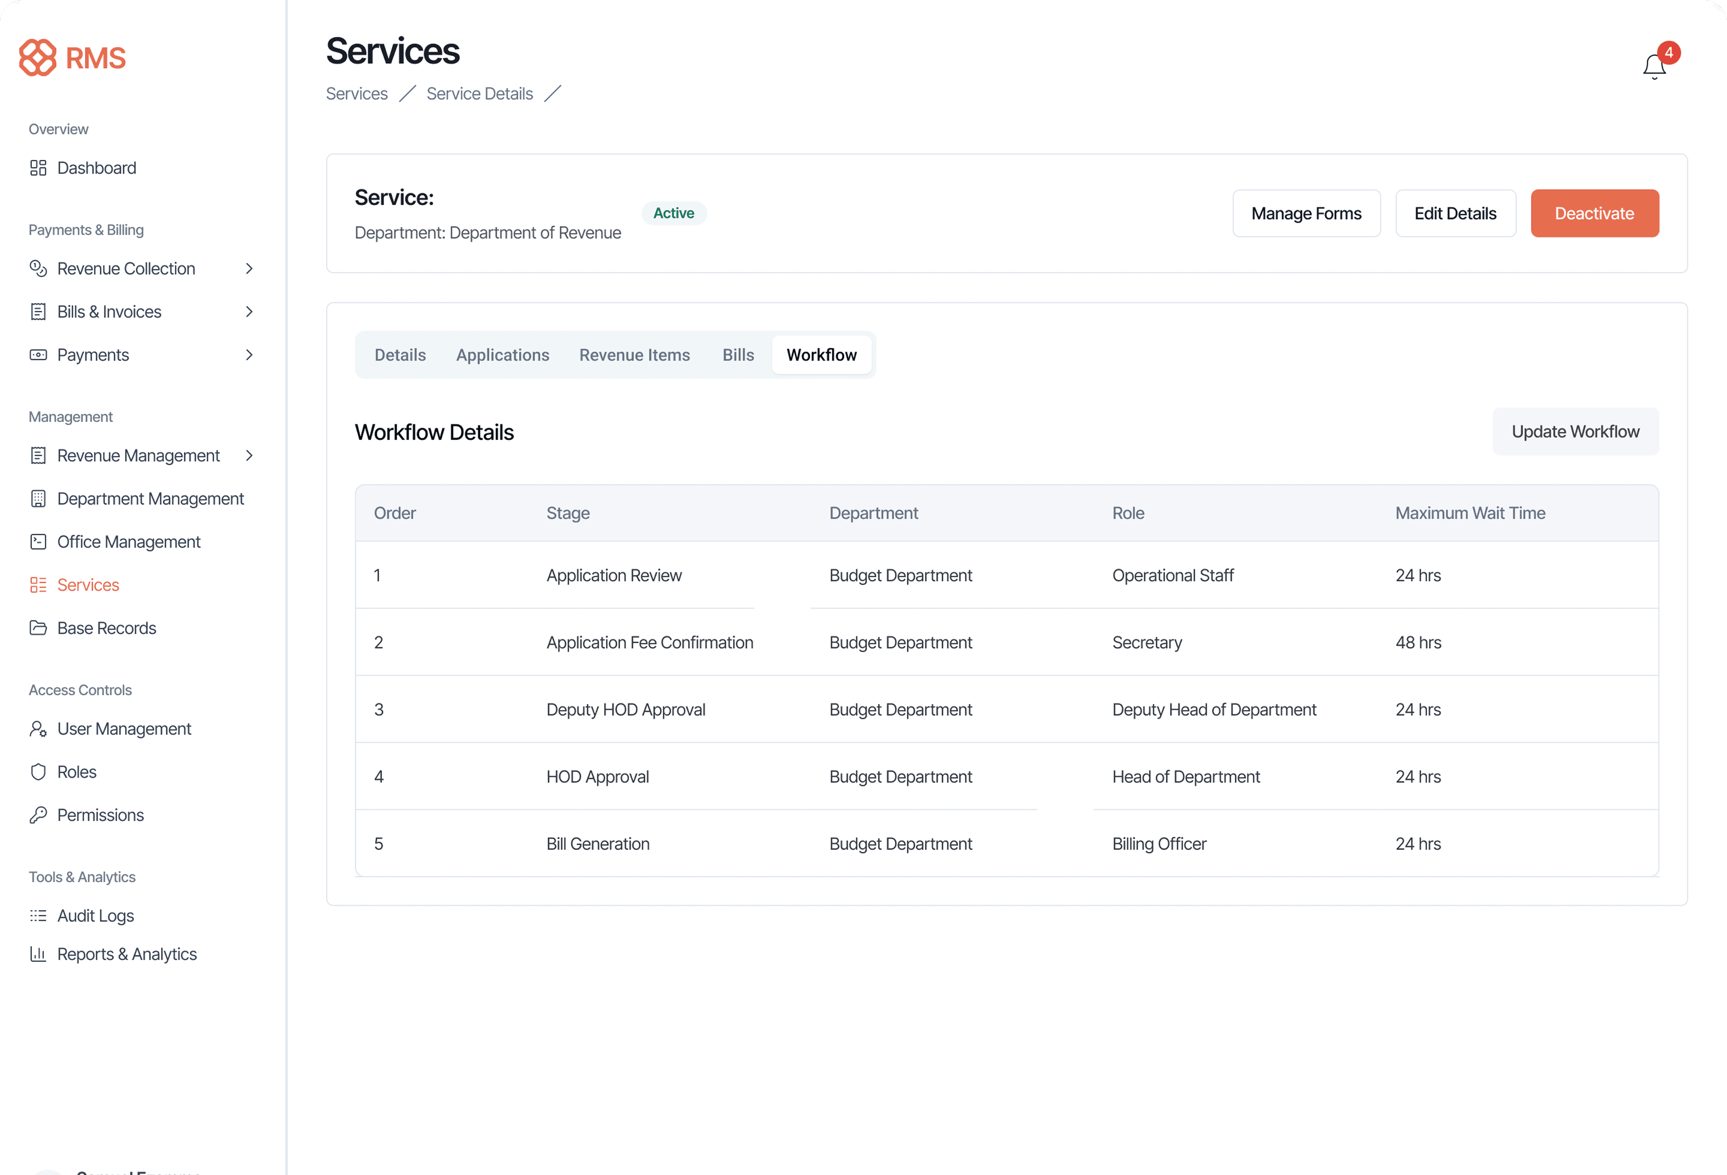Click the Active status badge

673,213
